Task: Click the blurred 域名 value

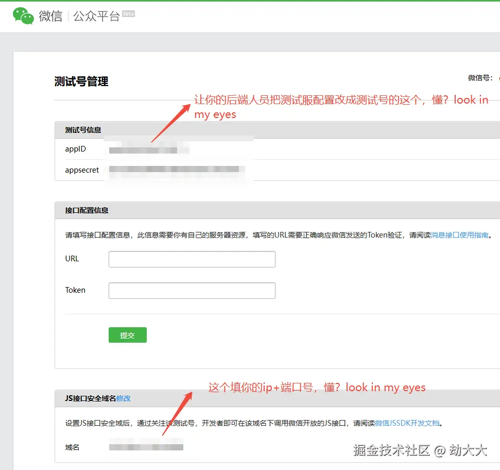Action: pos(146,447)
